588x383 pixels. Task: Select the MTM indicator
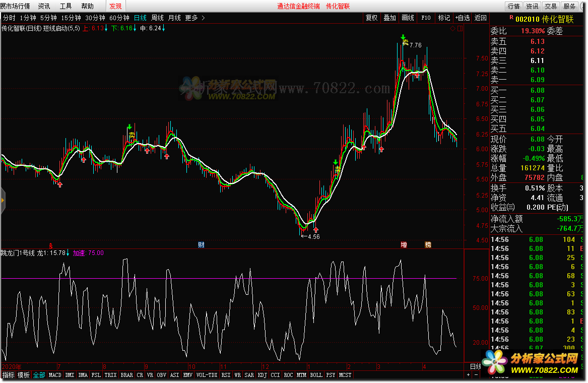pyautogui.click(x=301, y=375)
